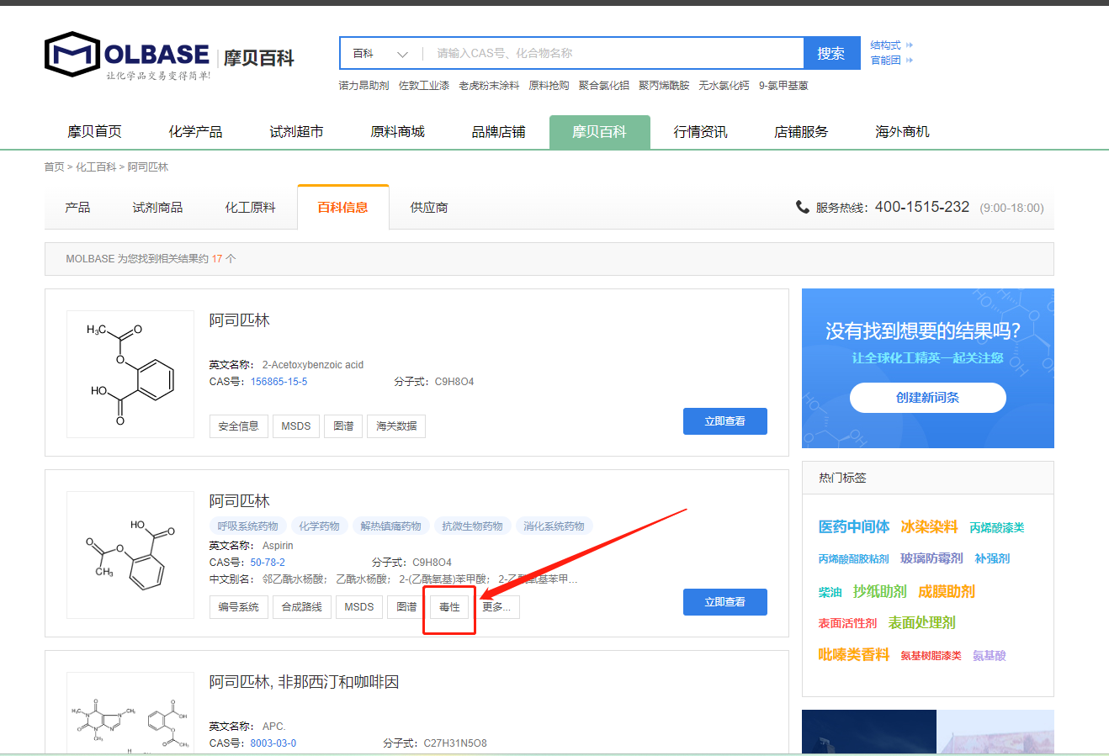Click hot keyword 9-氯甲基蒽
Image resolution: width=1109 pixels, height=756 pixels.
783,86
